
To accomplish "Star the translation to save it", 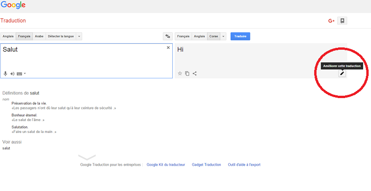I will tap(180, 74).
